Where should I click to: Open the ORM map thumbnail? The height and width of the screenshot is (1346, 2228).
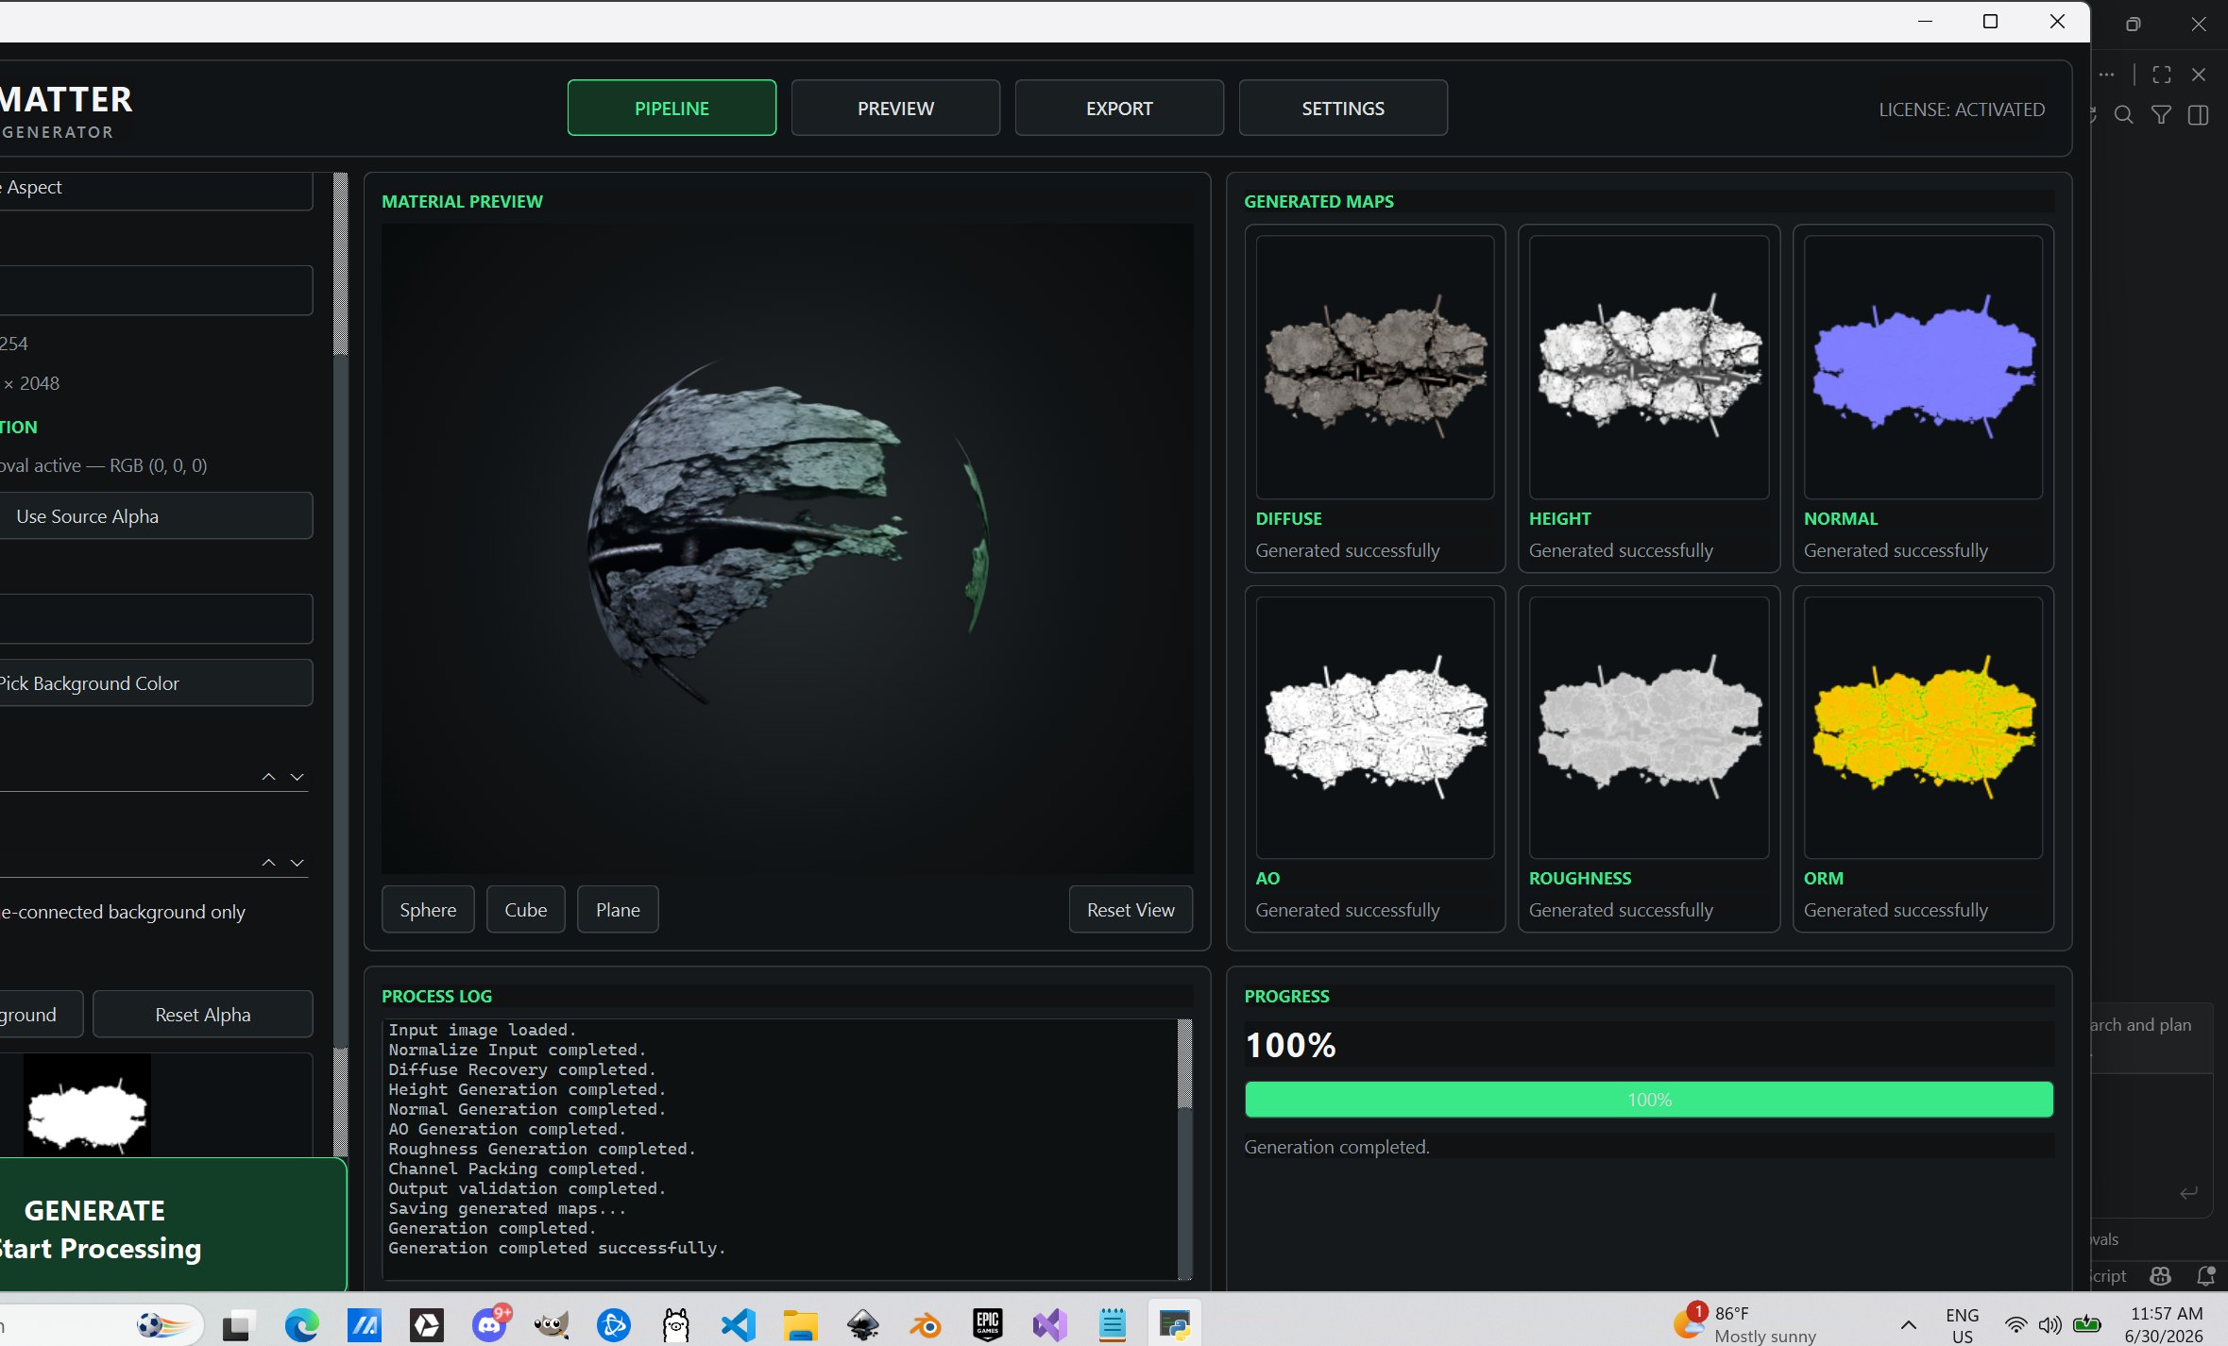point(1923,727)
